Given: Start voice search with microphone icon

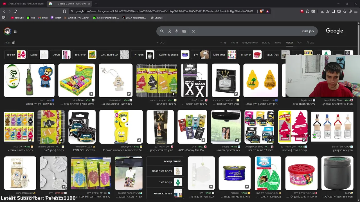Looking at the screenshot, I should pos(177,31).
